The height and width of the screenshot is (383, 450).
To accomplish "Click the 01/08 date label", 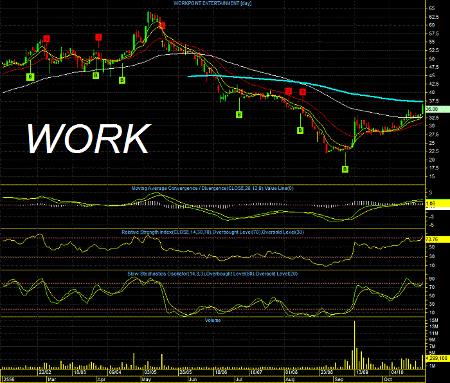I will (x=291, y=372).
